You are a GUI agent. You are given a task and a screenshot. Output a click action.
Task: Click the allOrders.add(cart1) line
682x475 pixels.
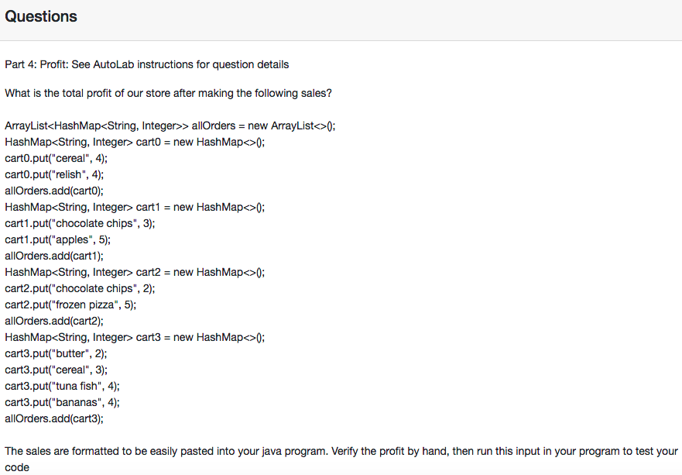[54, 256]
